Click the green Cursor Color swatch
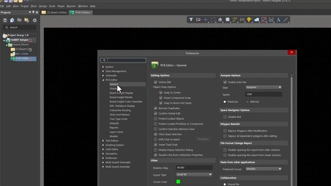 tap(178, 181)
